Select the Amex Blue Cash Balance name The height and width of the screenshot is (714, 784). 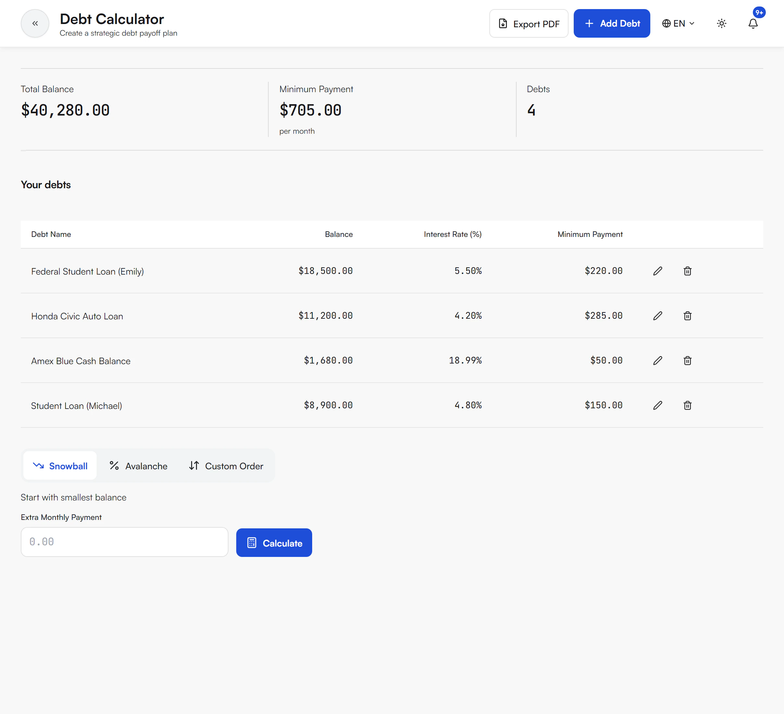click(x=81, y=361)
